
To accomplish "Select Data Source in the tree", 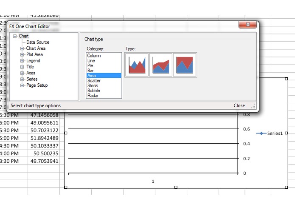I will coord(38,42).
